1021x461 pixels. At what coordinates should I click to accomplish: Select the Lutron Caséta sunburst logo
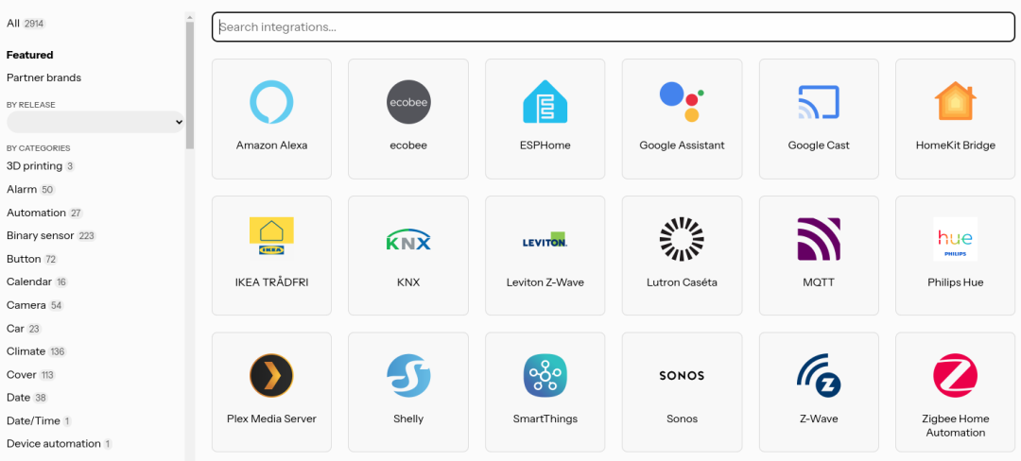coord(682,239)
